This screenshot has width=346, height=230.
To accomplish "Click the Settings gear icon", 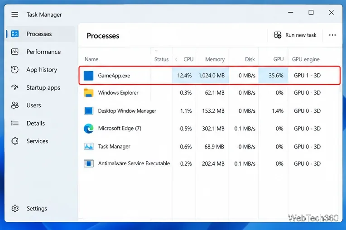I will tap(15, 208).
